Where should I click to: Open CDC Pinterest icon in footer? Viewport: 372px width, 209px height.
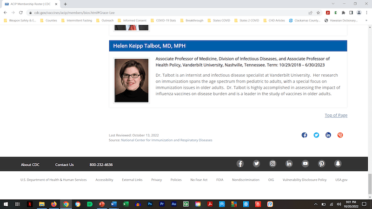(321, 164)
